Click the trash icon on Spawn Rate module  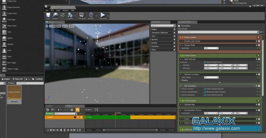pyautogui.click(x=256, y=45)
